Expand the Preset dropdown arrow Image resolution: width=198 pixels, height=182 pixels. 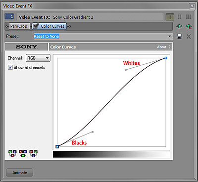pyautogui.click(x=170, y=36)
